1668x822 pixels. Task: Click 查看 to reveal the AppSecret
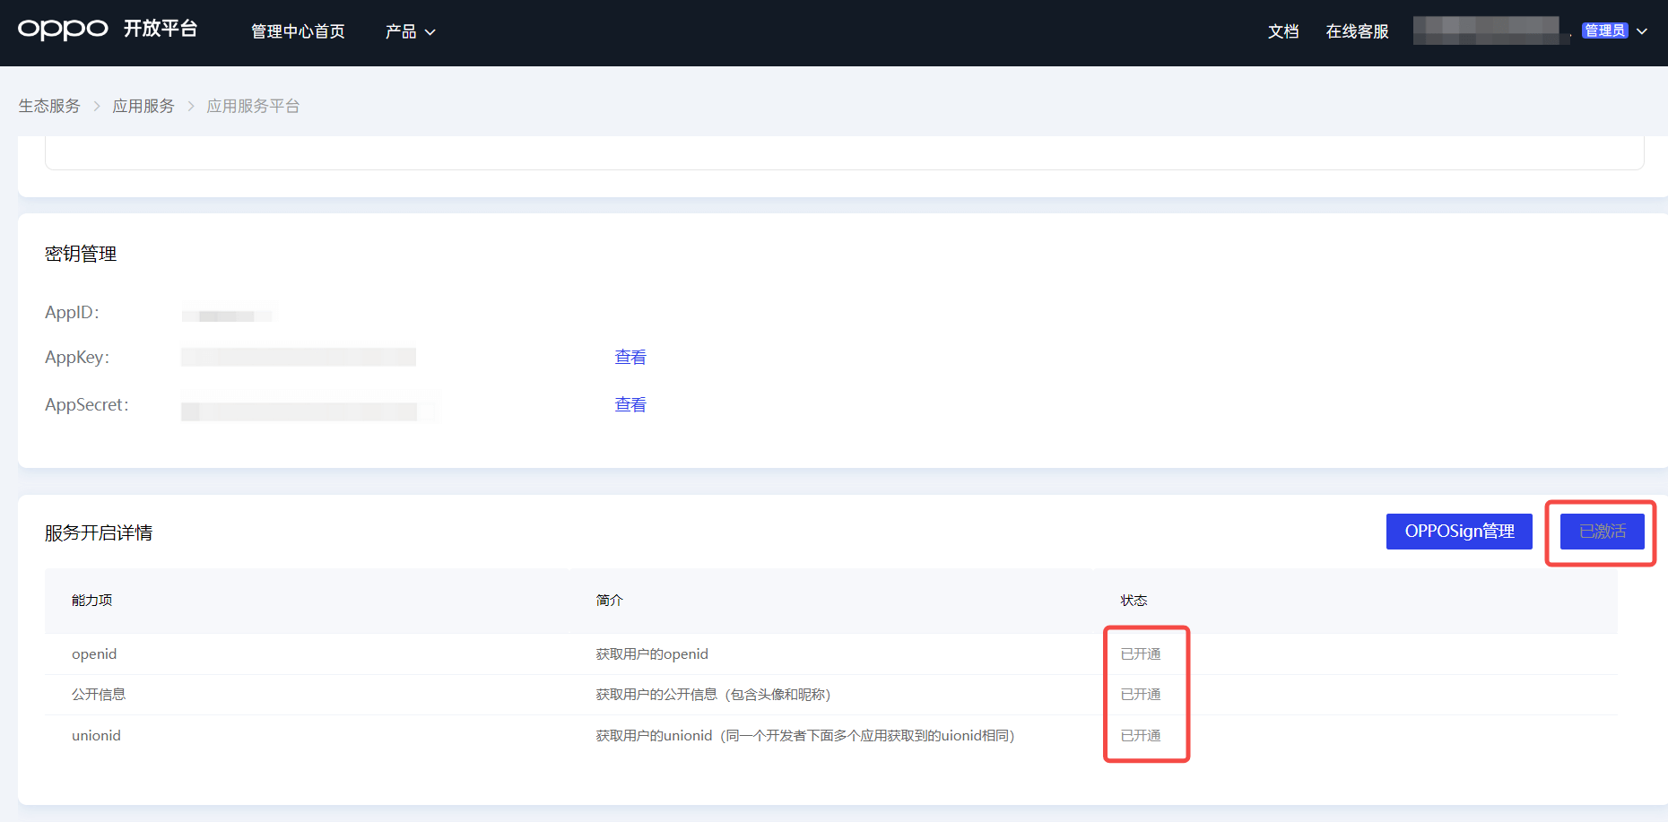click(x=630, y=404)
